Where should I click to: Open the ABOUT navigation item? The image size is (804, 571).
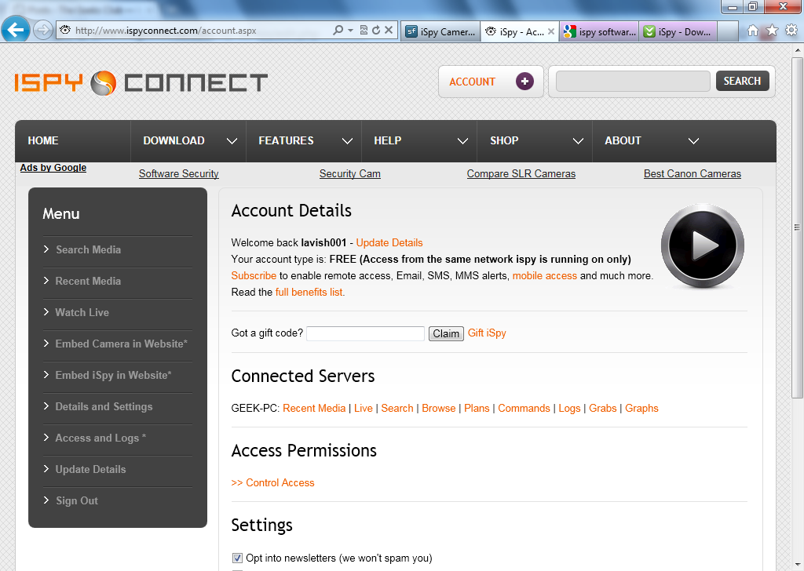pyautogui.click(x=623, y=141)
